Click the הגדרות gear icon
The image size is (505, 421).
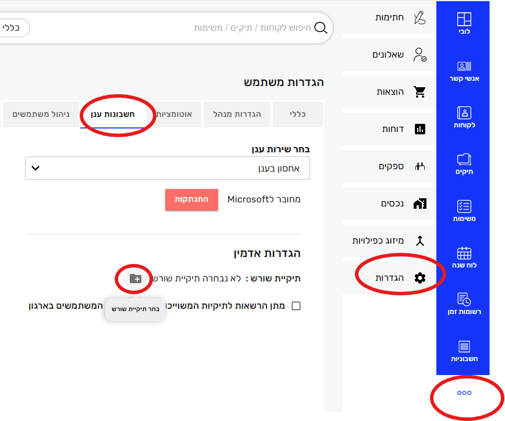click(419, 278)
